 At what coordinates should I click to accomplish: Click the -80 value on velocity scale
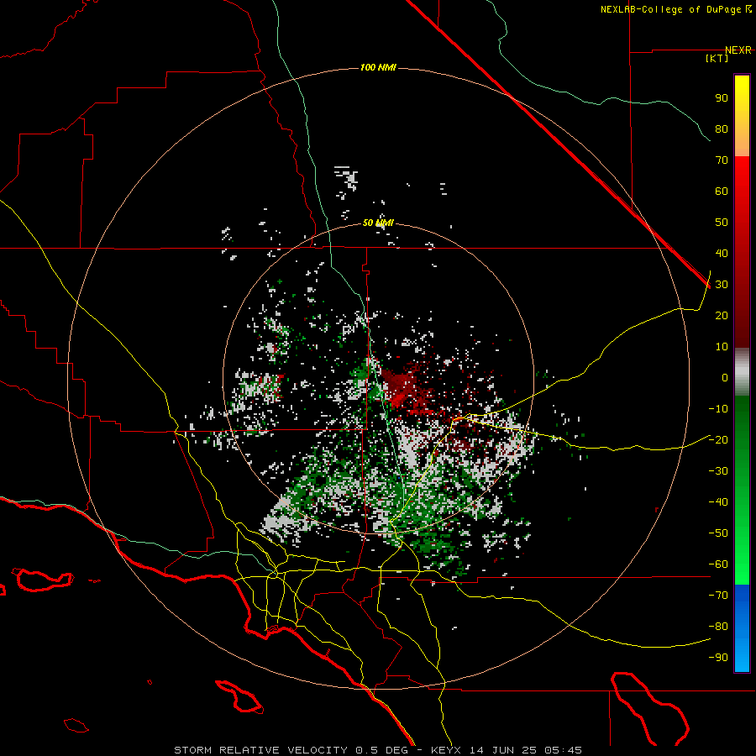tap(718, 627)
